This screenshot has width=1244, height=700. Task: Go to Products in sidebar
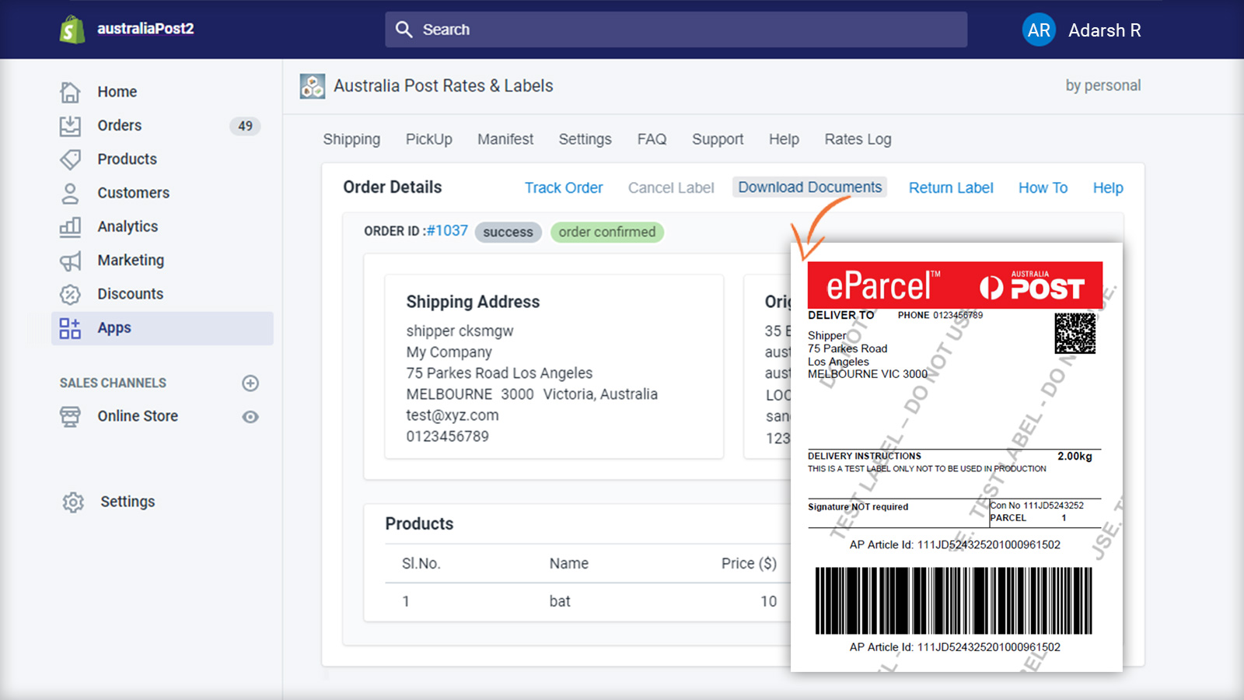pos(127,159)
